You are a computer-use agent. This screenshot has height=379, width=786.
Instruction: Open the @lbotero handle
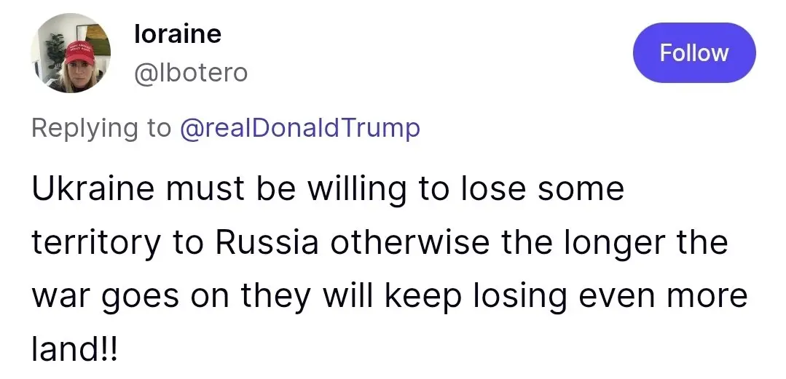coord(190,73)
